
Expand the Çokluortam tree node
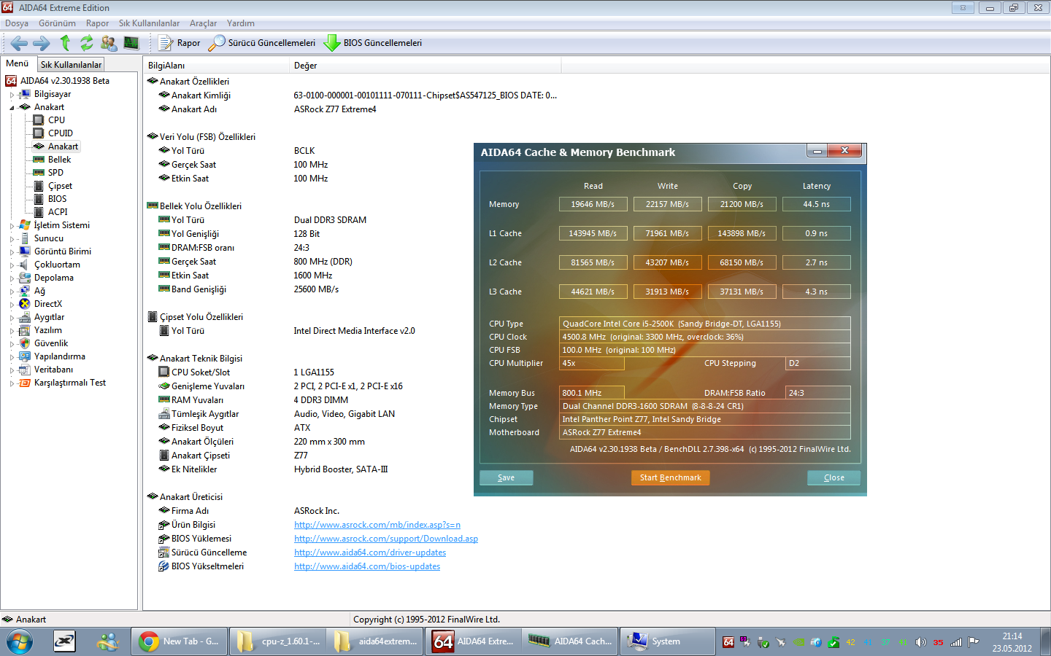12,265
